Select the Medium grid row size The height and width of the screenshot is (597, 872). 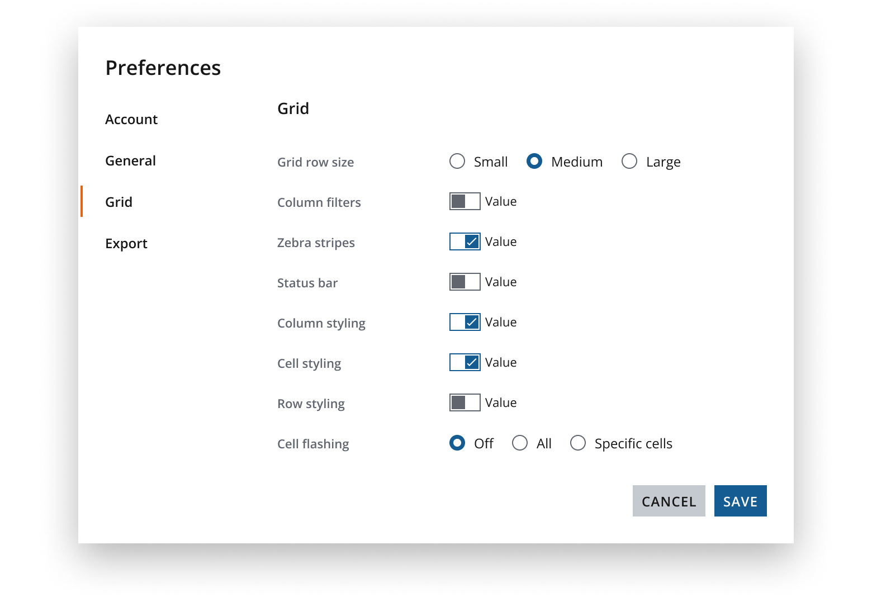pyautogui.click(x=535, y=161)
